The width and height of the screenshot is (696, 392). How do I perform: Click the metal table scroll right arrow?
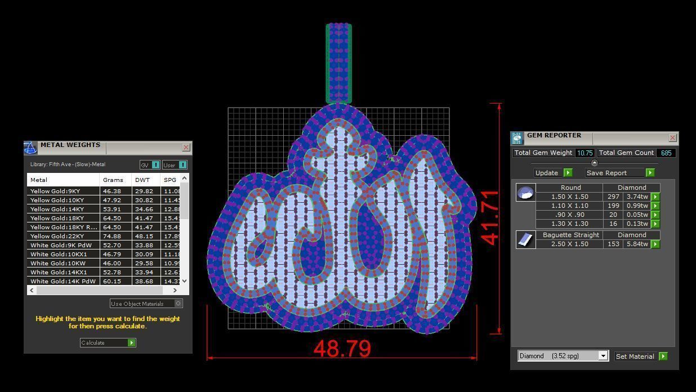tap(175, 290)
